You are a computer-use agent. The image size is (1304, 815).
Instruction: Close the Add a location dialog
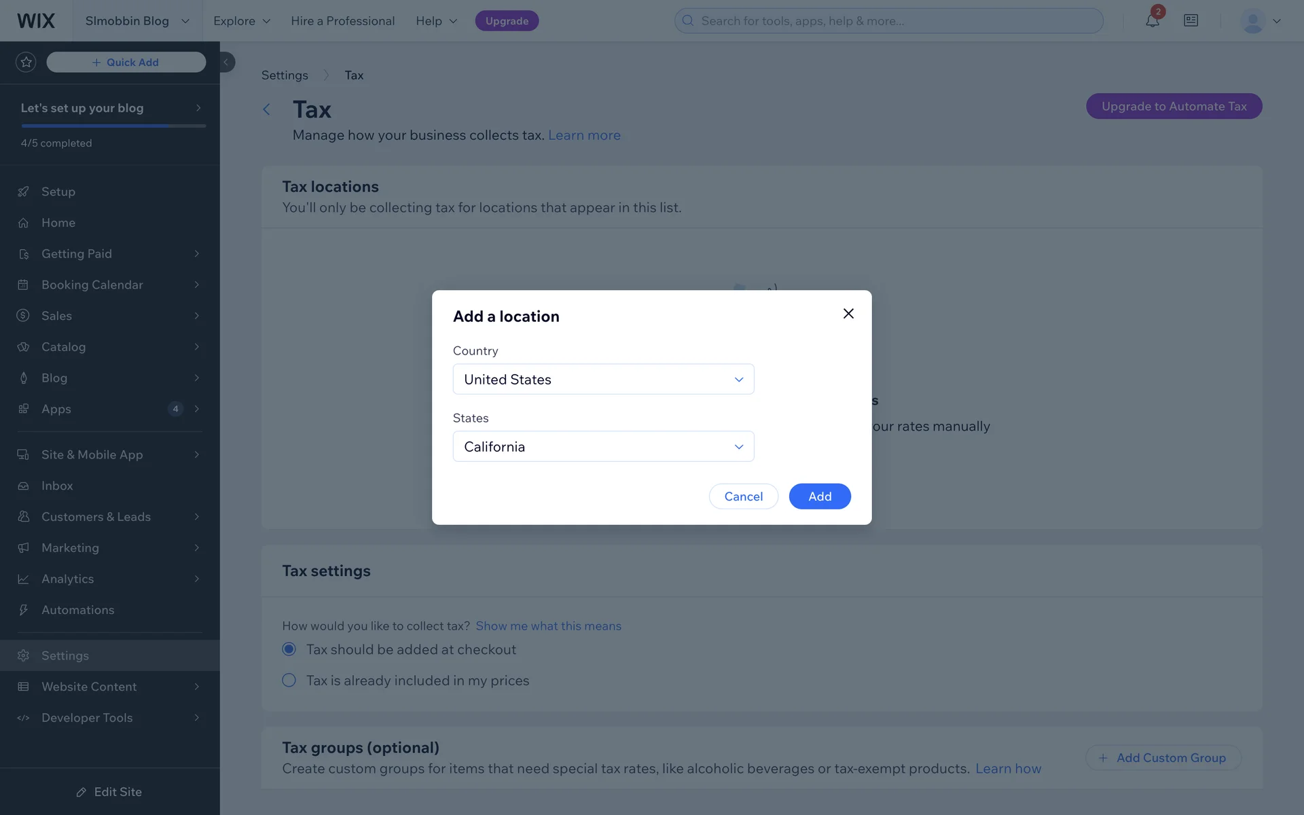(848, 314)
